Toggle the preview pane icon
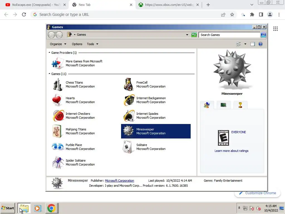The width and height of the screenshot is (285, 214). point(253,44)
